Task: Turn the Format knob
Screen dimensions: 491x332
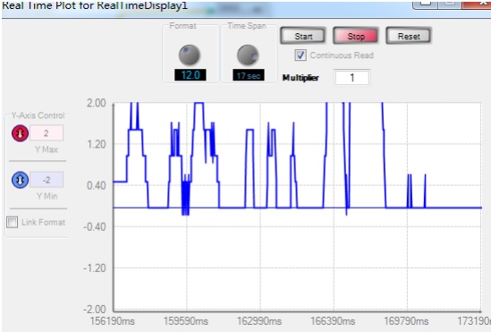Action: (189, 55)
